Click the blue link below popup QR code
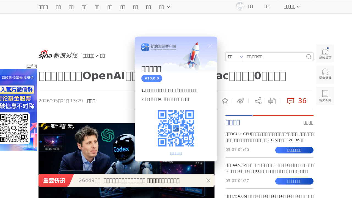The width and height of the screenshot is (352, 198). tap(176, 153)
